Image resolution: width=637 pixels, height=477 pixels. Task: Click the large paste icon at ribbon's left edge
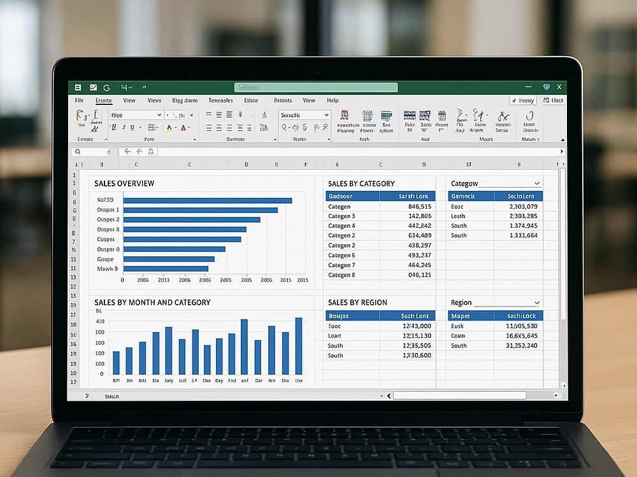point(82,116)
